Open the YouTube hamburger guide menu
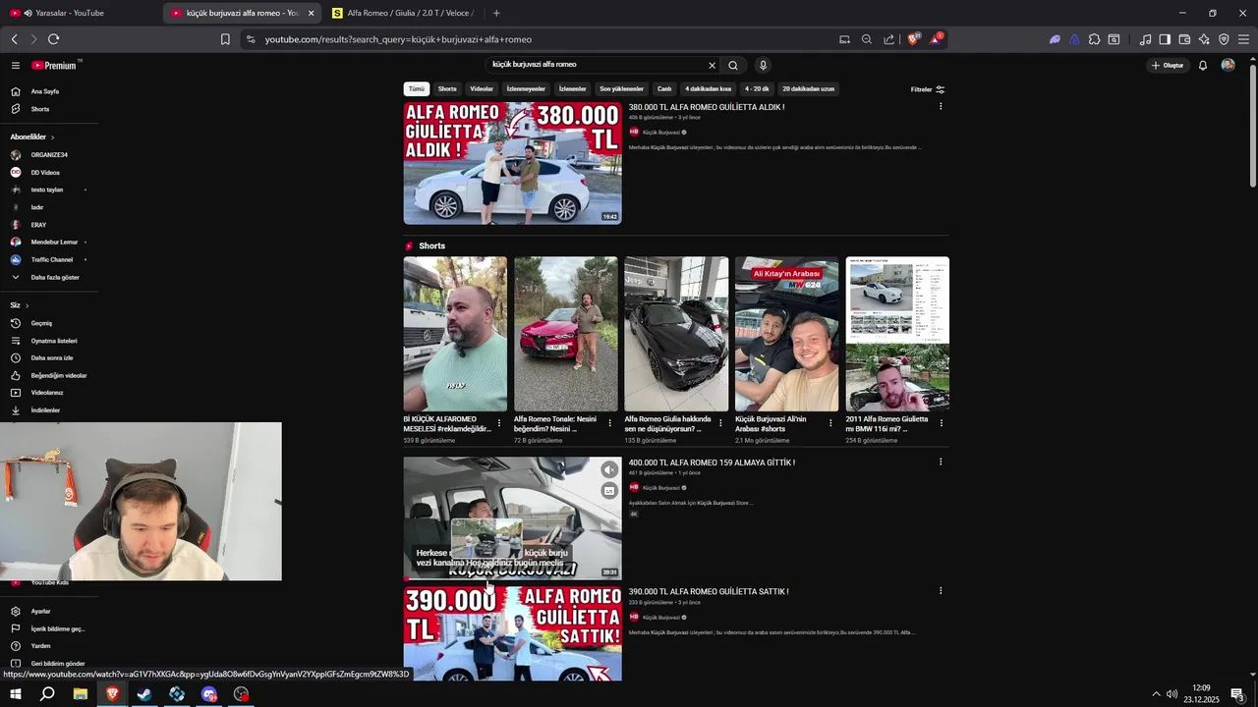The image size is (1258, 707). pos(16,66)
